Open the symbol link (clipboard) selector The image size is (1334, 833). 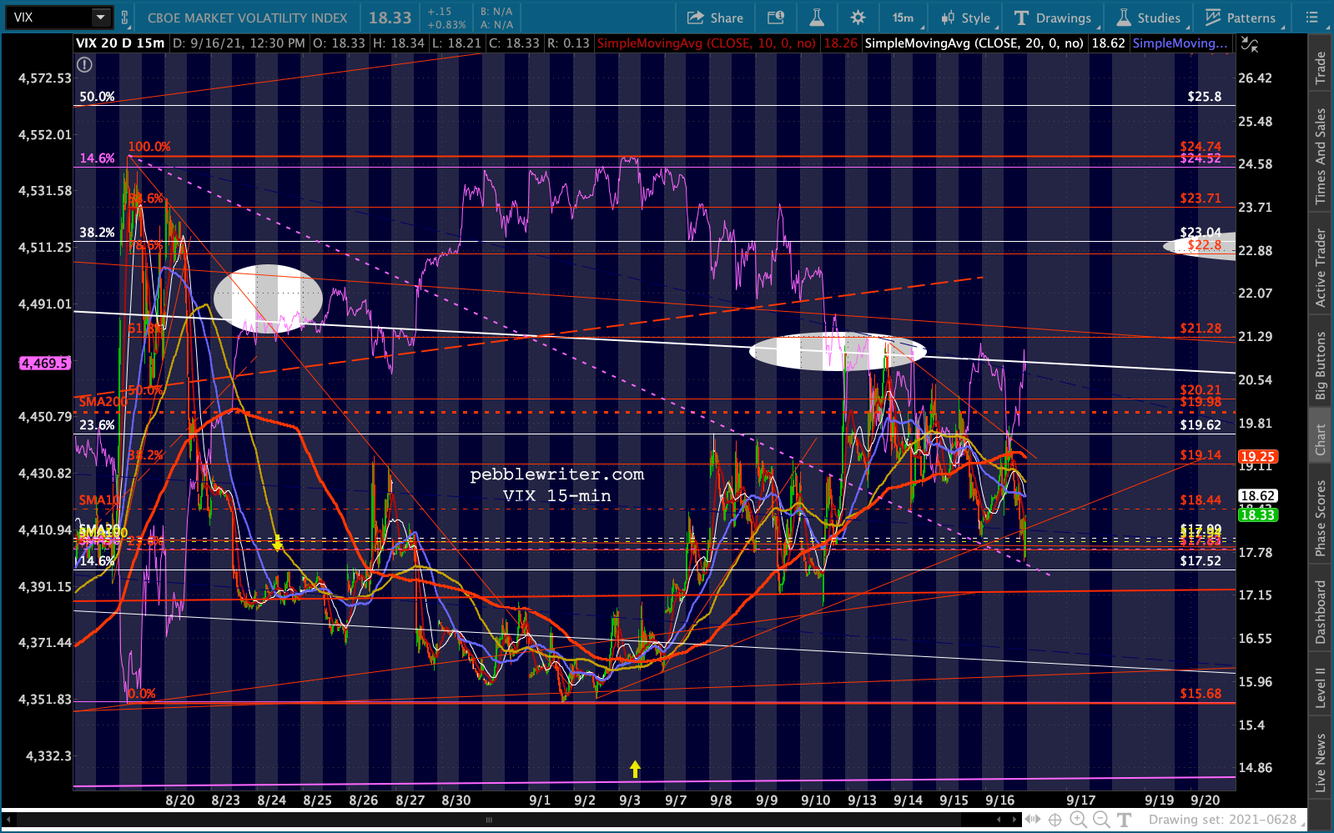[x=125, y=18]
